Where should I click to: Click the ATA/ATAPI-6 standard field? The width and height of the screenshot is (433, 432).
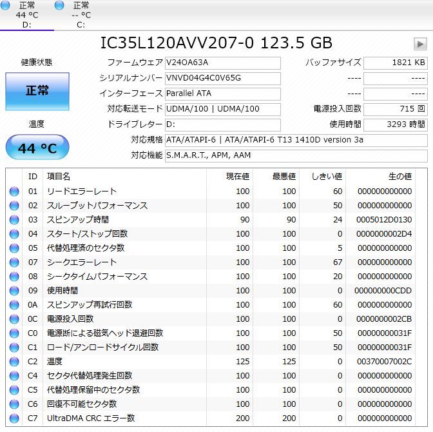click(x=296, y=141)
